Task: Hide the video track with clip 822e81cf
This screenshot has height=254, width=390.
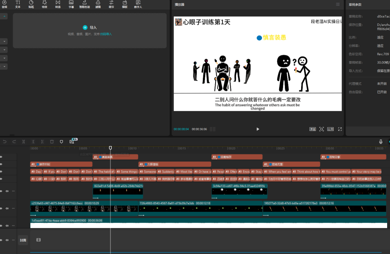Action: 1,191
